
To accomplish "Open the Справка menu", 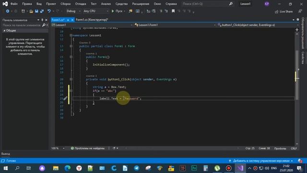I will 171,4.
